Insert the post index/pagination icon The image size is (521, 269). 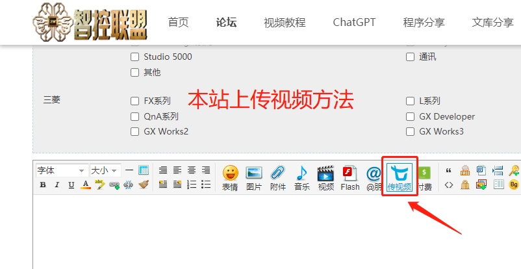tap(498, 170)
